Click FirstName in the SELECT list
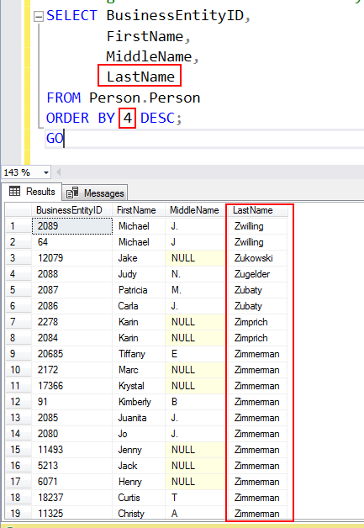This screenshot has width=364, height=528. click(145, 36)
